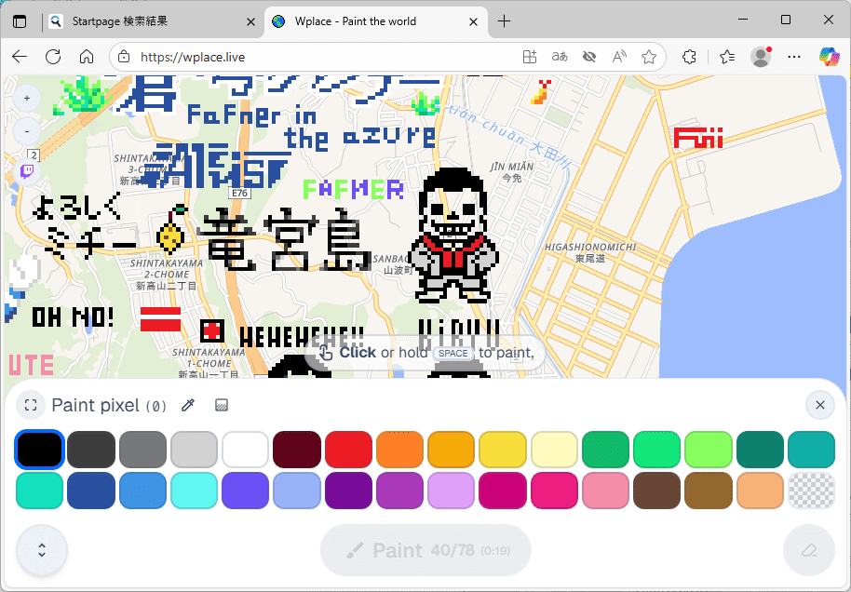This screenshot has height=592, width=851.
Task: Open the fullscreen paint selection icon
Action: click(x=31, y=405)
